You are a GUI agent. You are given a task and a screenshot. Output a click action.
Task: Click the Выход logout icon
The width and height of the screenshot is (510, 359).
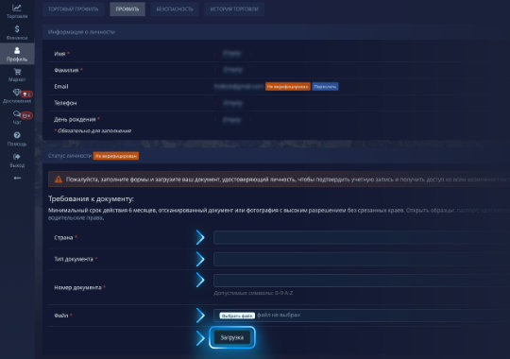coord(17,157)
